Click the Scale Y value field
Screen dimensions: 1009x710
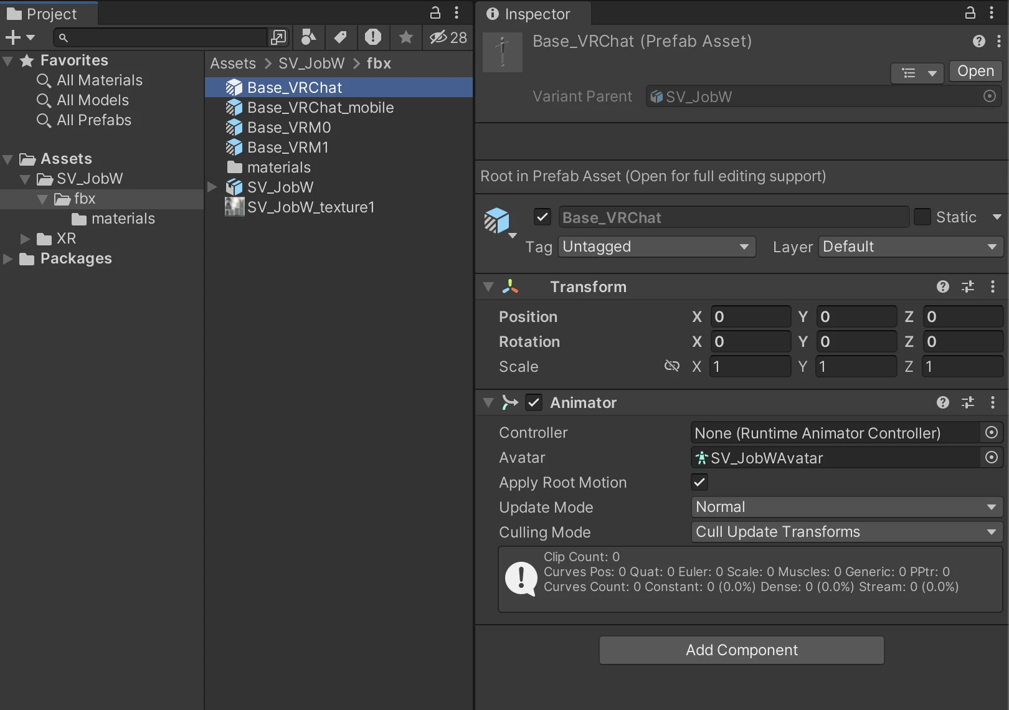tap(856, 366)
